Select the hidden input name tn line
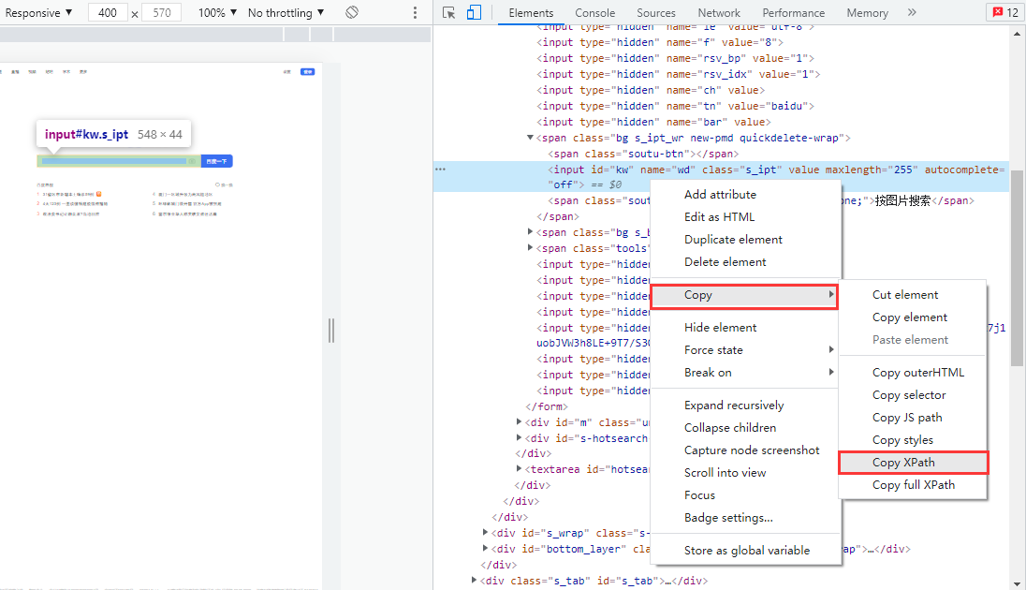This screenshot has width=1026, height=590. click(x=675, y=106)
